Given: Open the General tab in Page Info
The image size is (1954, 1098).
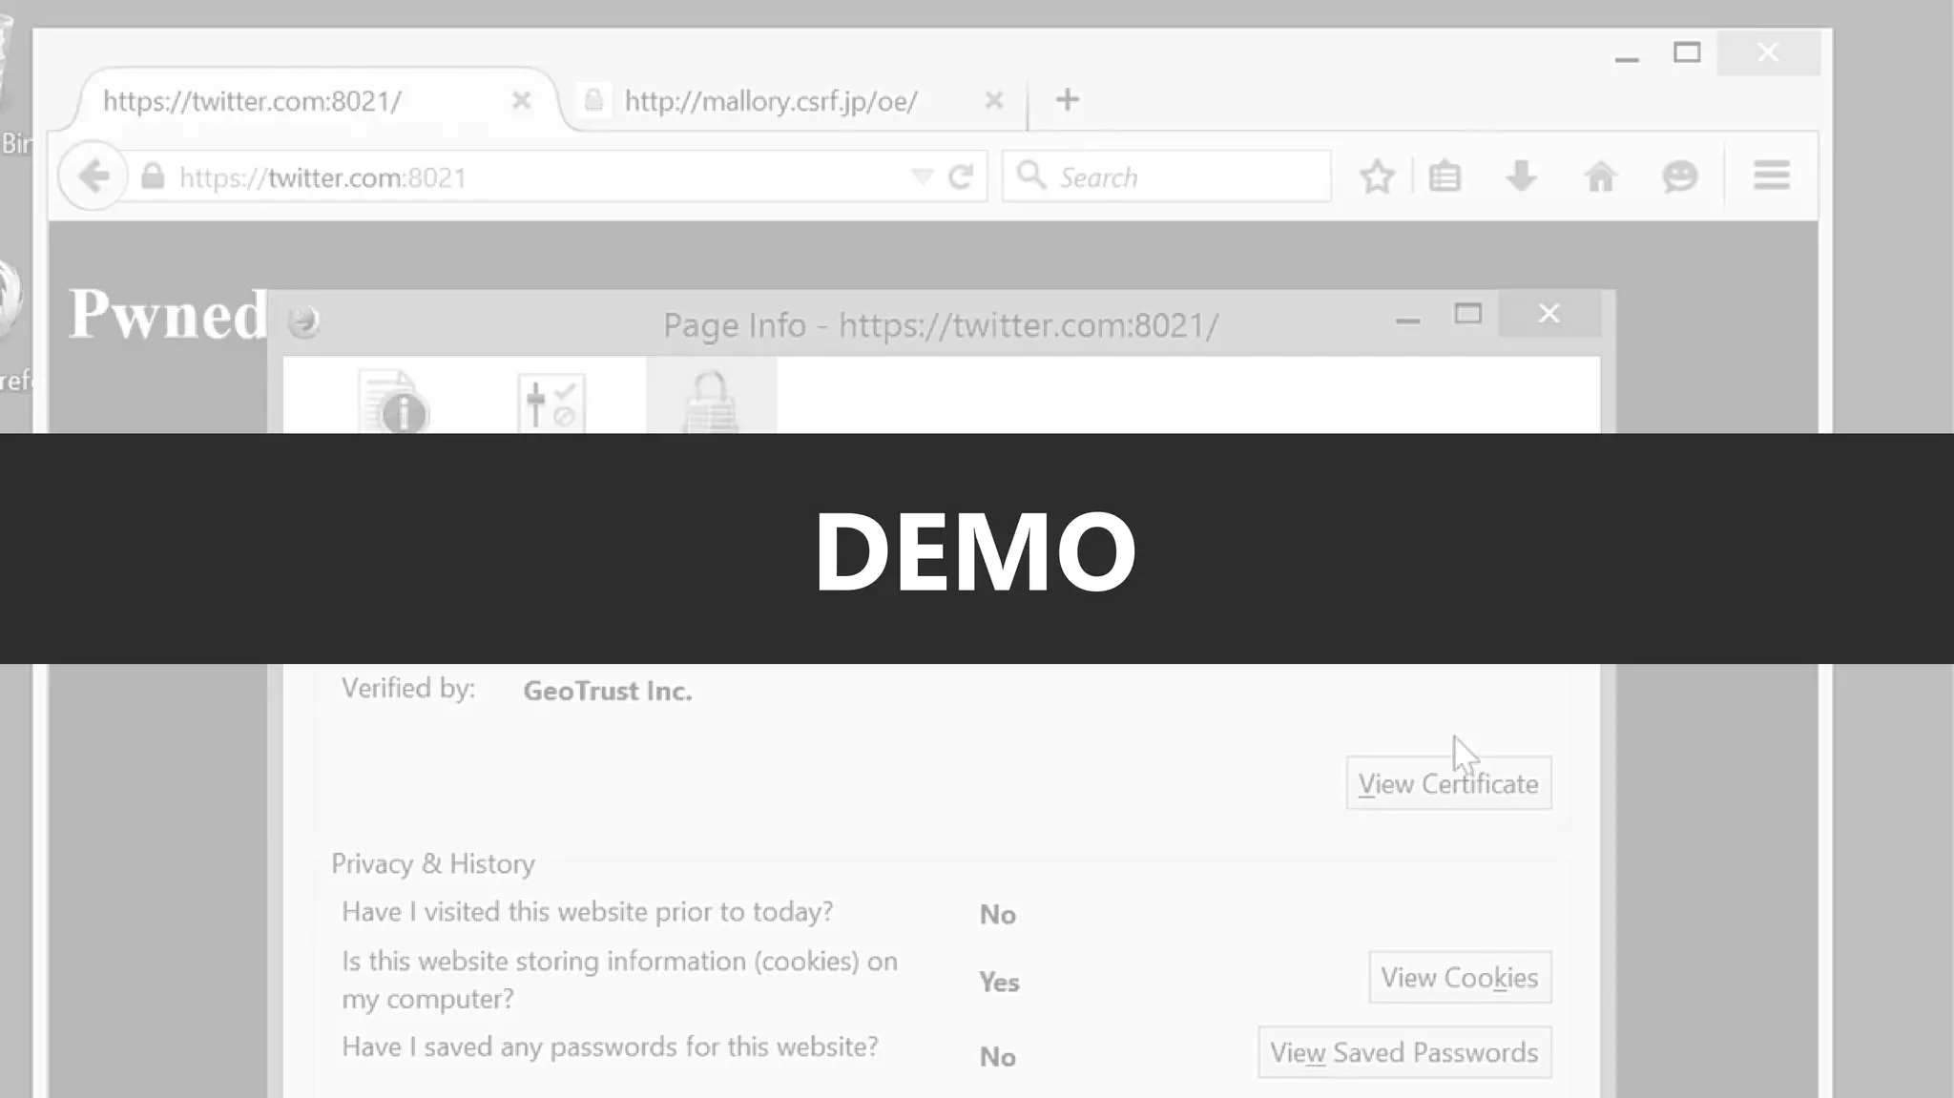Looking at the screenshot, I should (394, 402).
